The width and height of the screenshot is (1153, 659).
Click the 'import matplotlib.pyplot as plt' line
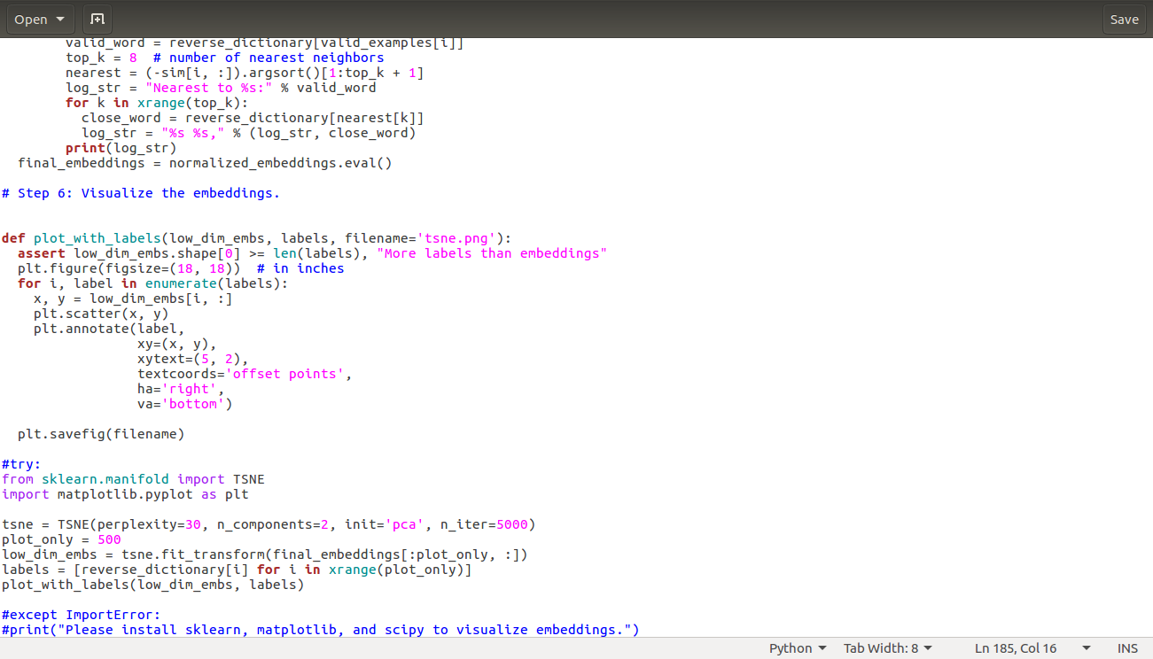coord(125,494)
